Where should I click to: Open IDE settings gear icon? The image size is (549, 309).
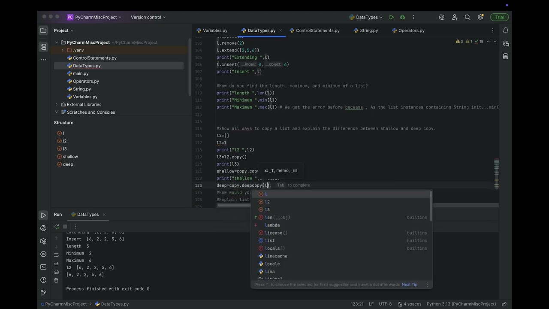(480, 17)
